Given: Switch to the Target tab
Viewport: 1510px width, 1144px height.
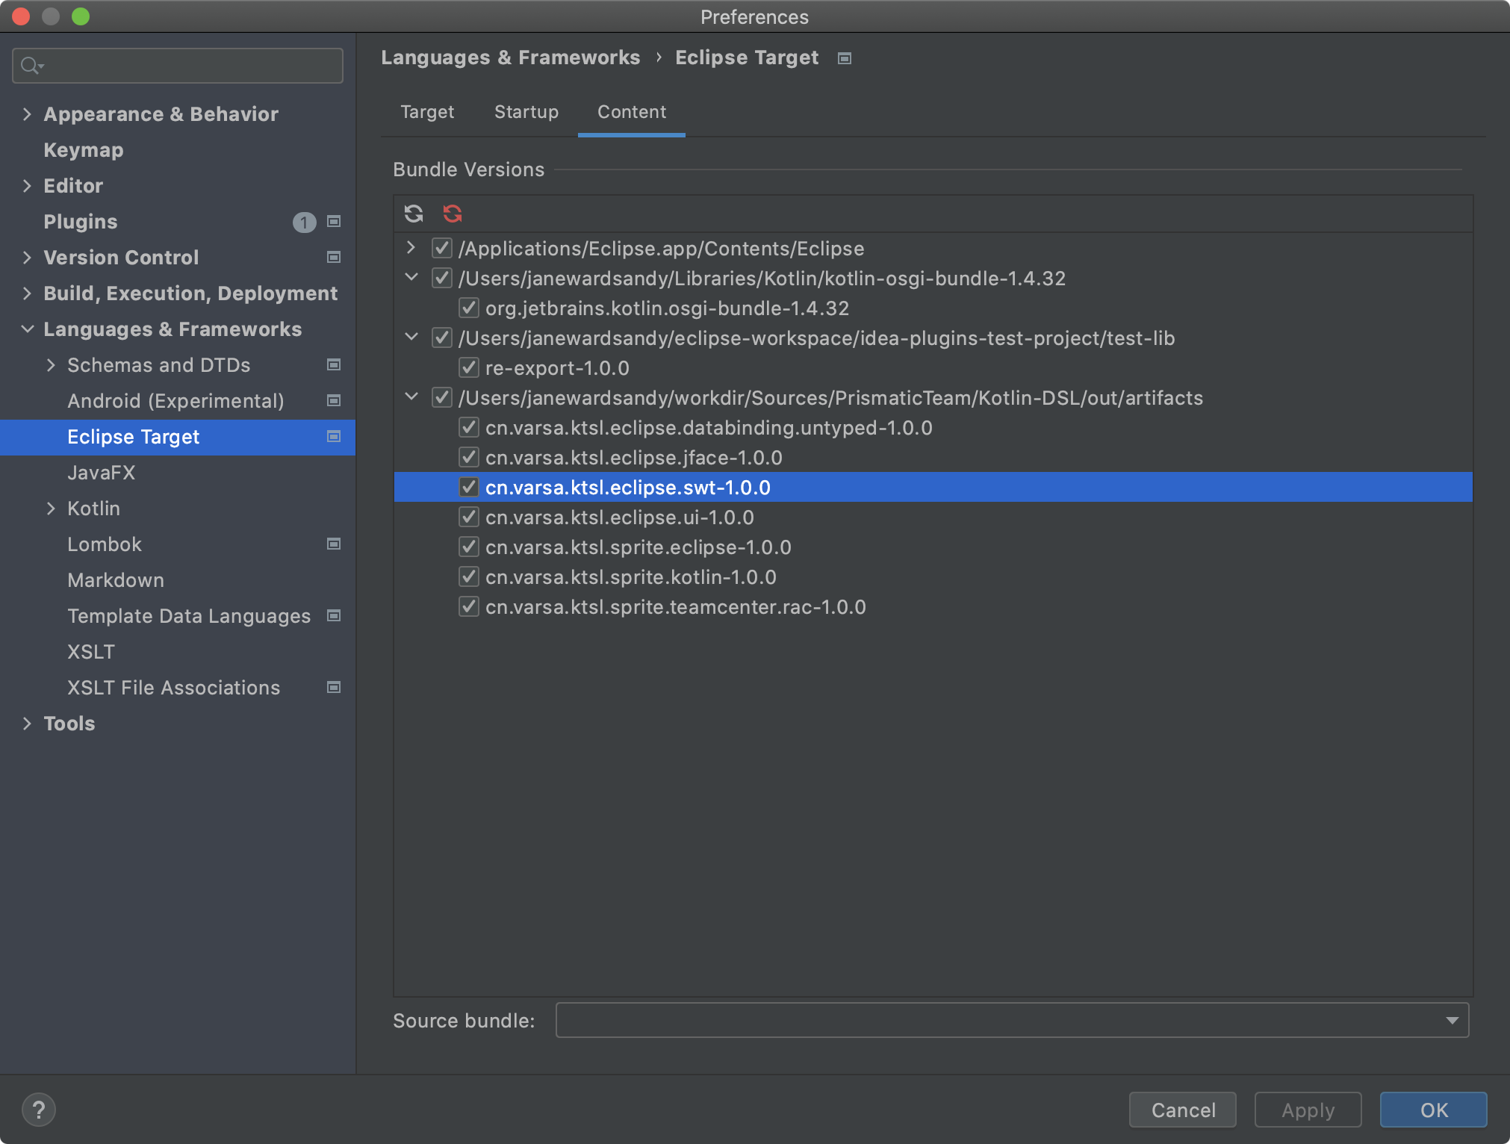Looking at the screenshot, I should coord(426,112).
